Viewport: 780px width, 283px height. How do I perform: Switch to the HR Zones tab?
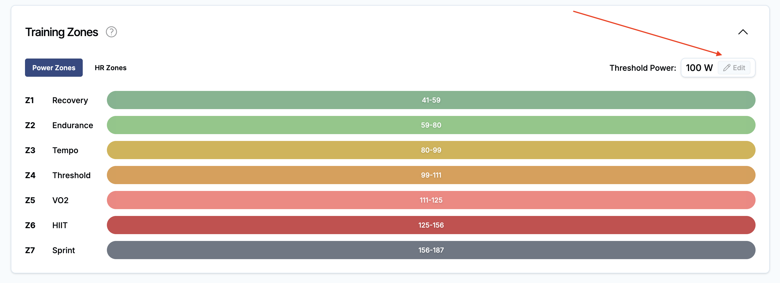tap(111, 68)
